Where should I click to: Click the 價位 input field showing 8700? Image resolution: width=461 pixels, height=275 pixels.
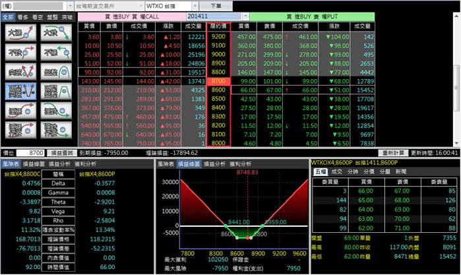[x=33, y=152]
